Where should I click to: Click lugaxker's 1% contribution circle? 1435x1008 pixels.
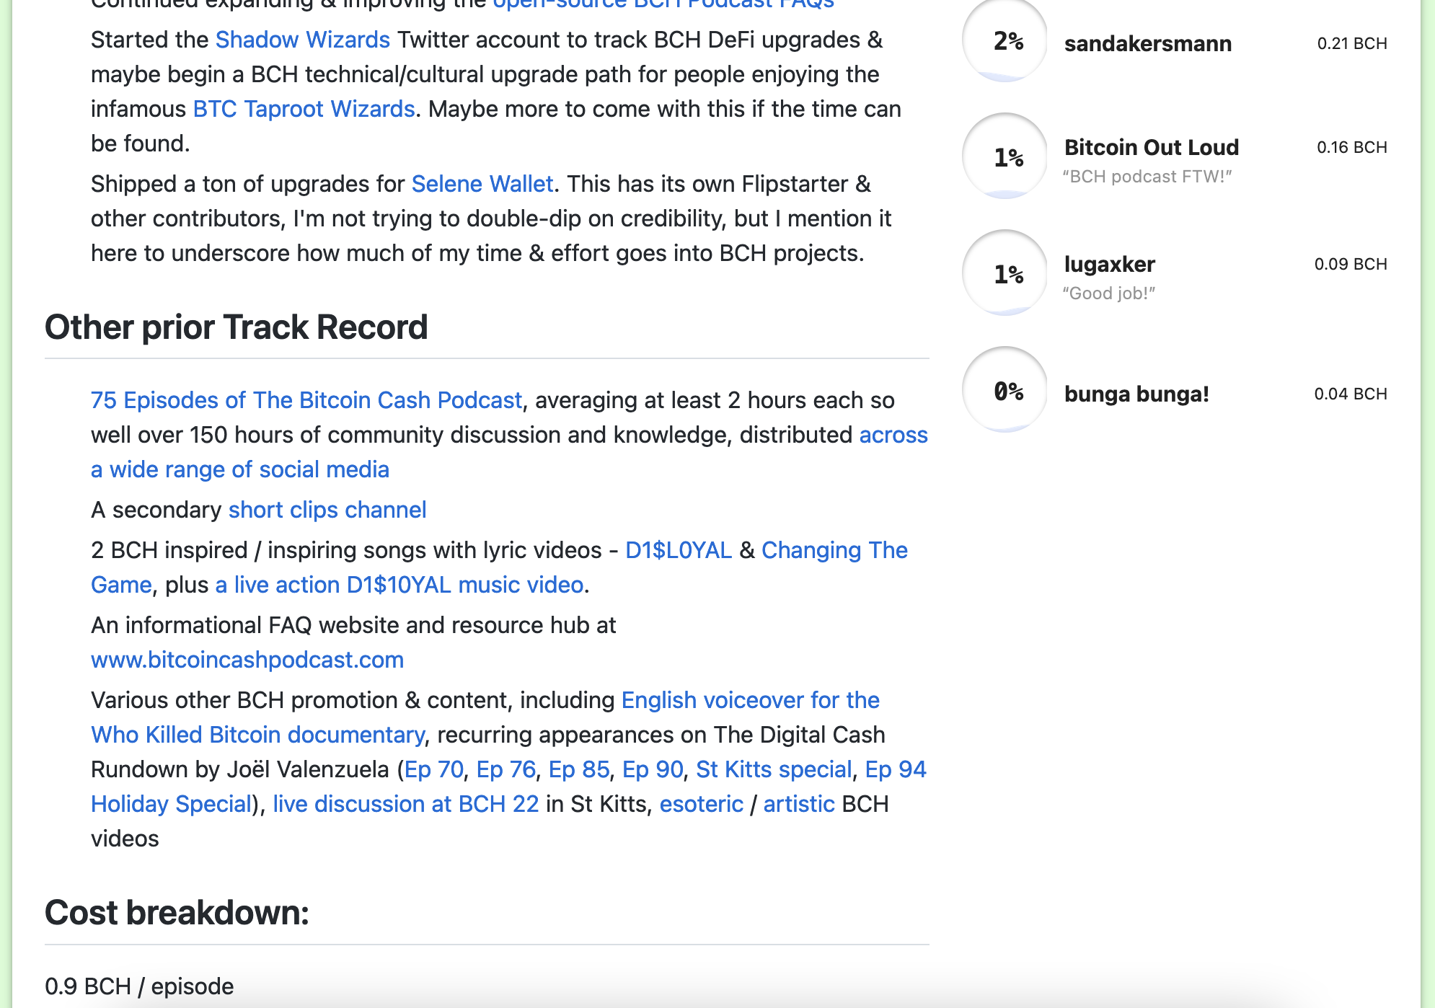(1005, 273)
